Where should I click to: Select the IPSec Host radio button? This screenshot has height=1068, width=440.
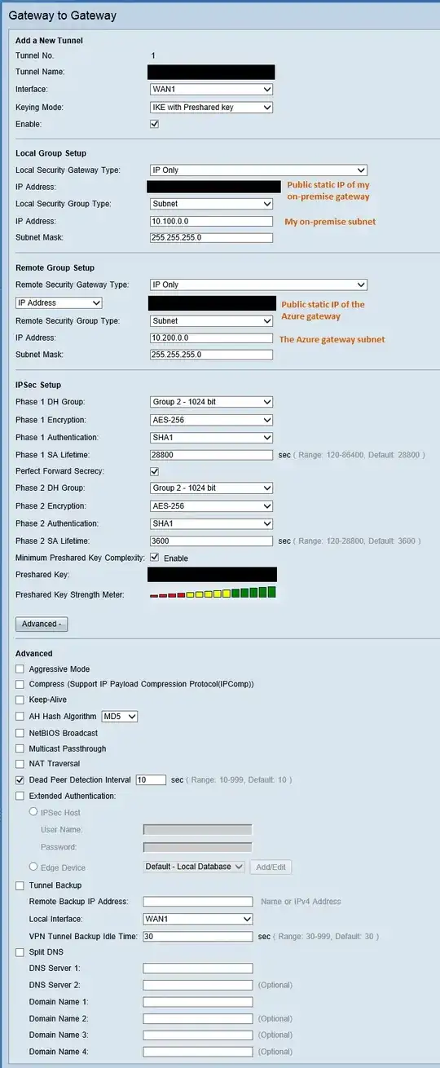(x=33, y=812)
